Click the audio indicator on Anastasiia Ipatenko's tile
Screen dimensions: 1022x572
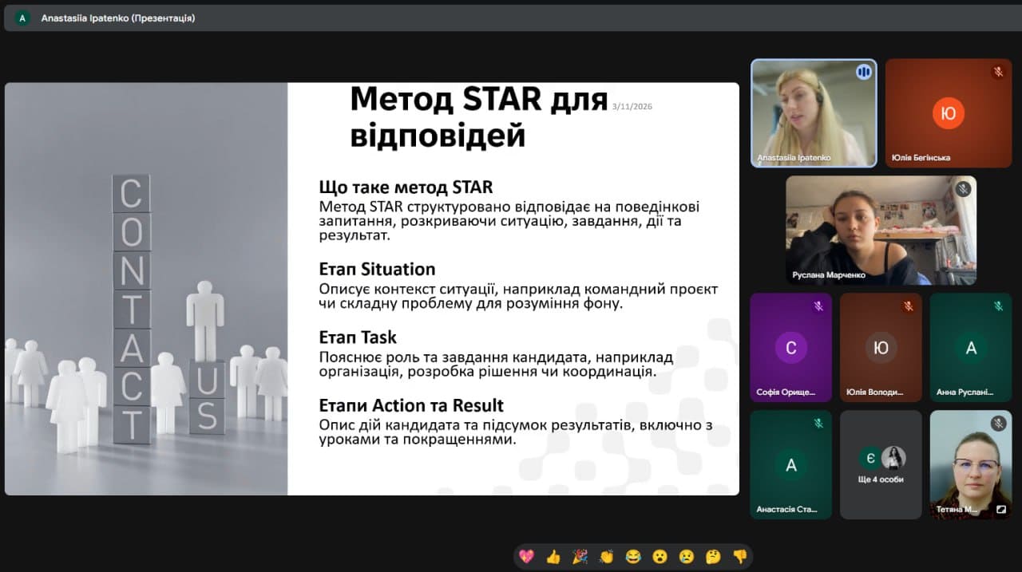[x=863, y=73]
